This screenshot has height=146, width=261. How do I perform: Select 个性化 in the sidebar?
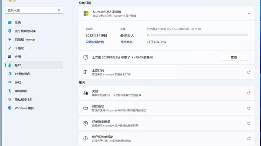[34, 48]
